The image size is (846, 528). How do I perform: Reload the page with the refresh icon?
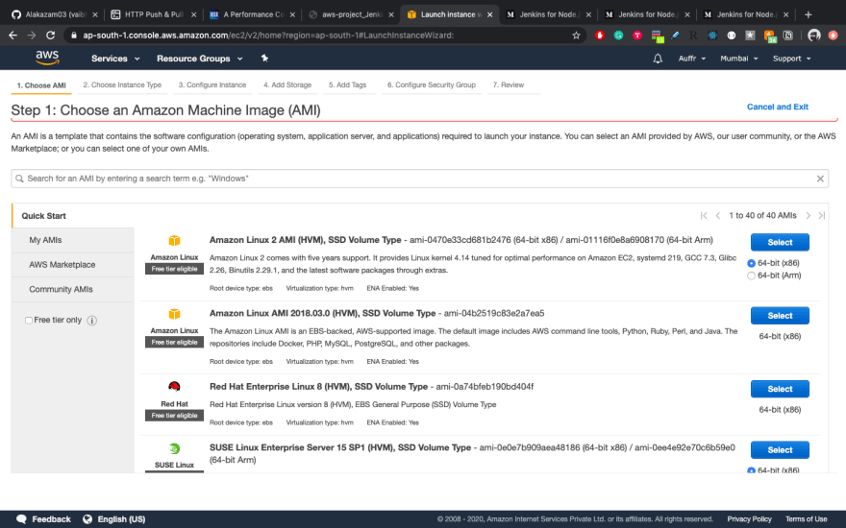point(50,35)
